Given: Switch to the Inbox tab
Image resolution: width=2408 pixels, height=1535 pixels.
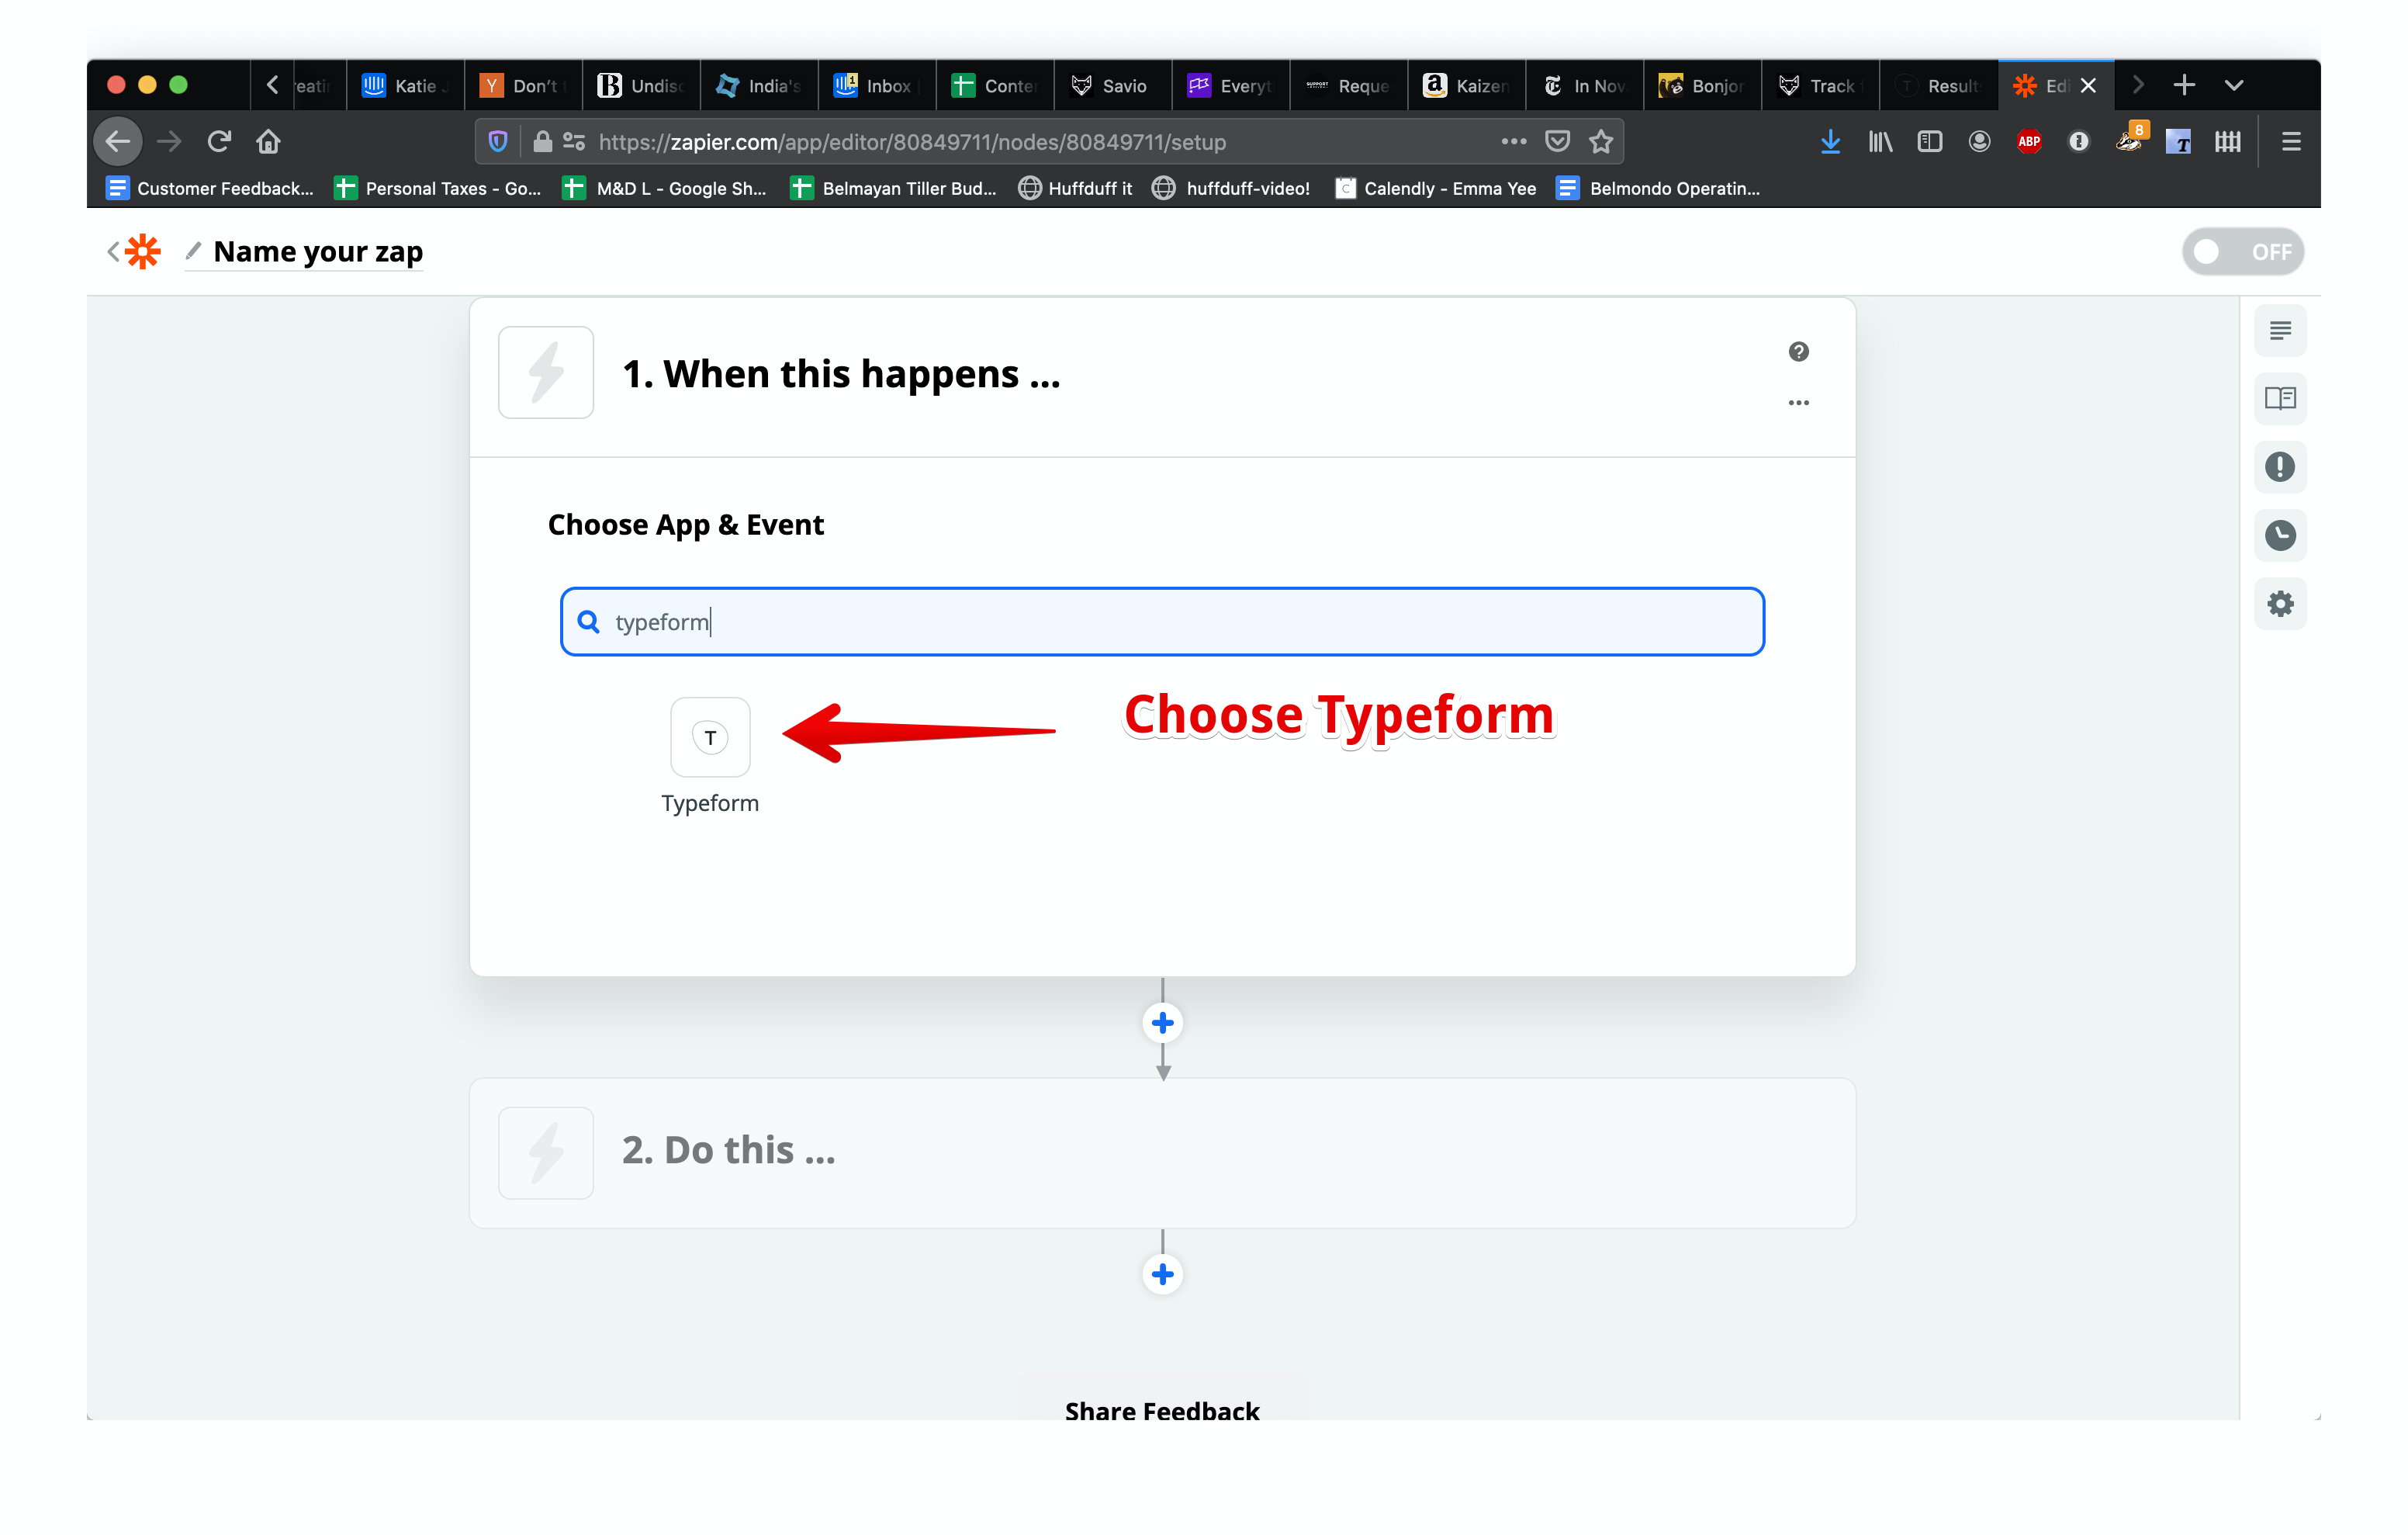Looking at the screenshot, I should [876, 85].
